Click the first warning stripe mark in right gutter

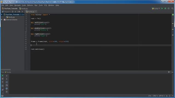(x=173, y=24)
